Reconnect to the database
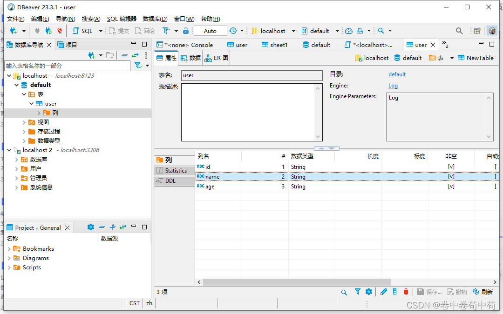 tap(48, 31)
